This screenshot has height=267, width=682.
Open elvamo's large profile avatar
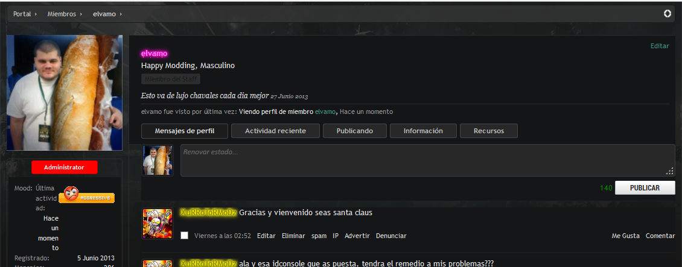click(x=64, y=93)
